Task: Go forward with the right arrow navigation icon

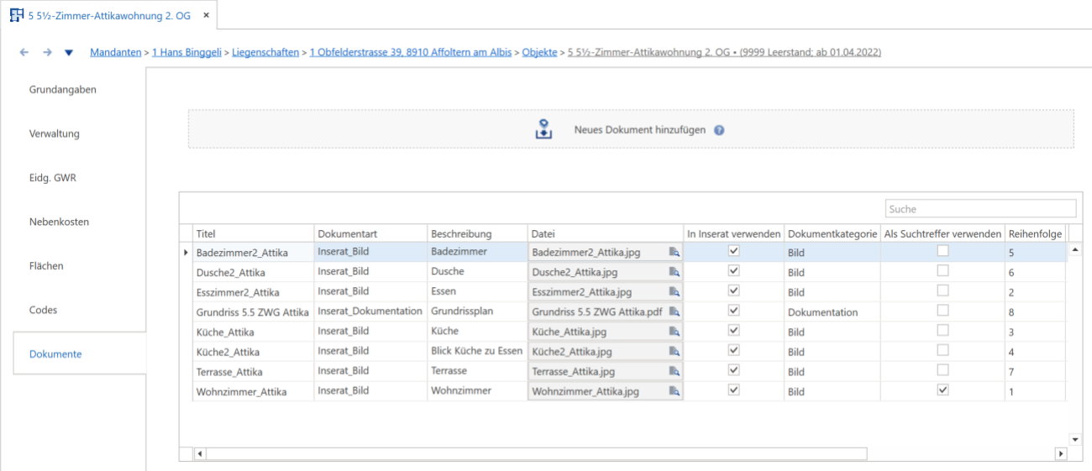Action: click(x=47, y=52)
